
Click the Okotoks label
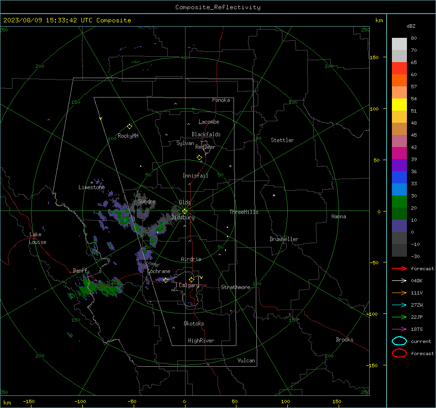coord(194,324)
